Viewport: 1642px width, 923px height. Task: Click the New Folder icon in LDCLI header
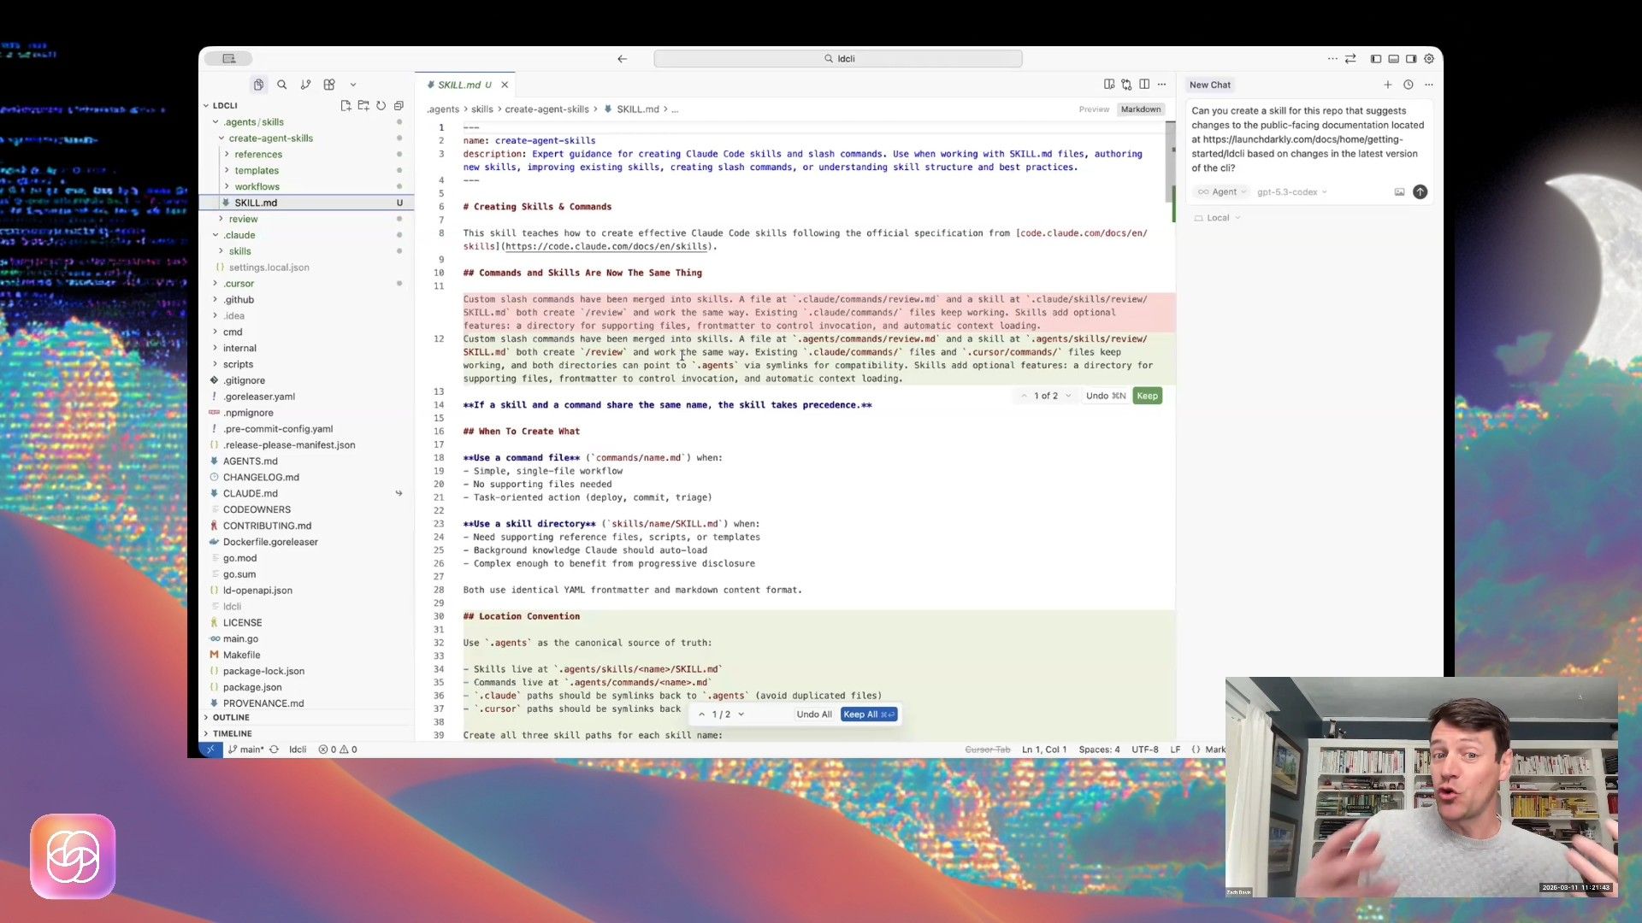[x=363, y=105]
